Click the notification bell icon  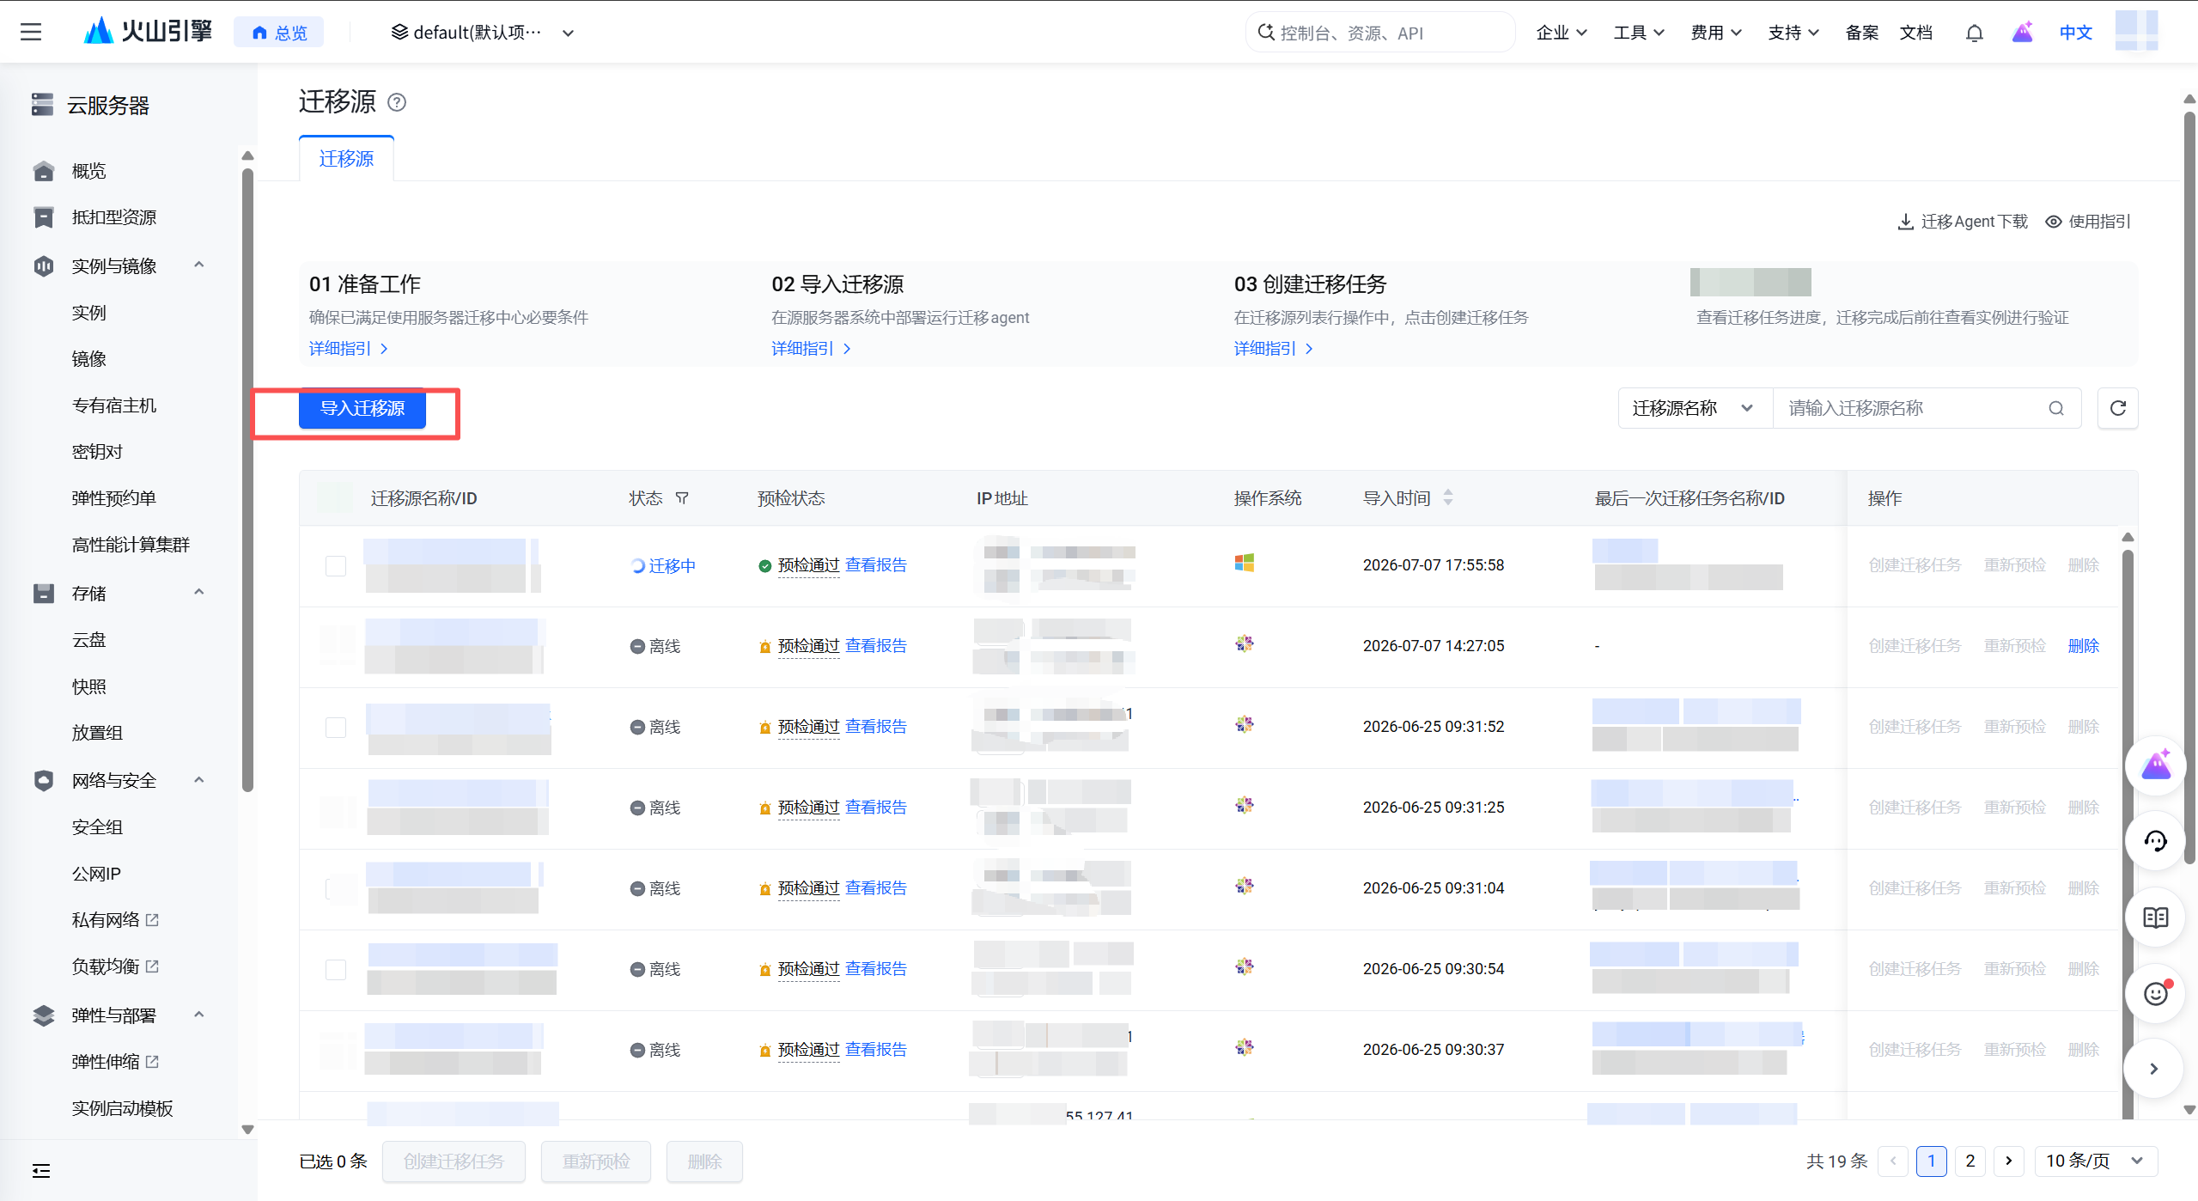[x=1974, y=33]
